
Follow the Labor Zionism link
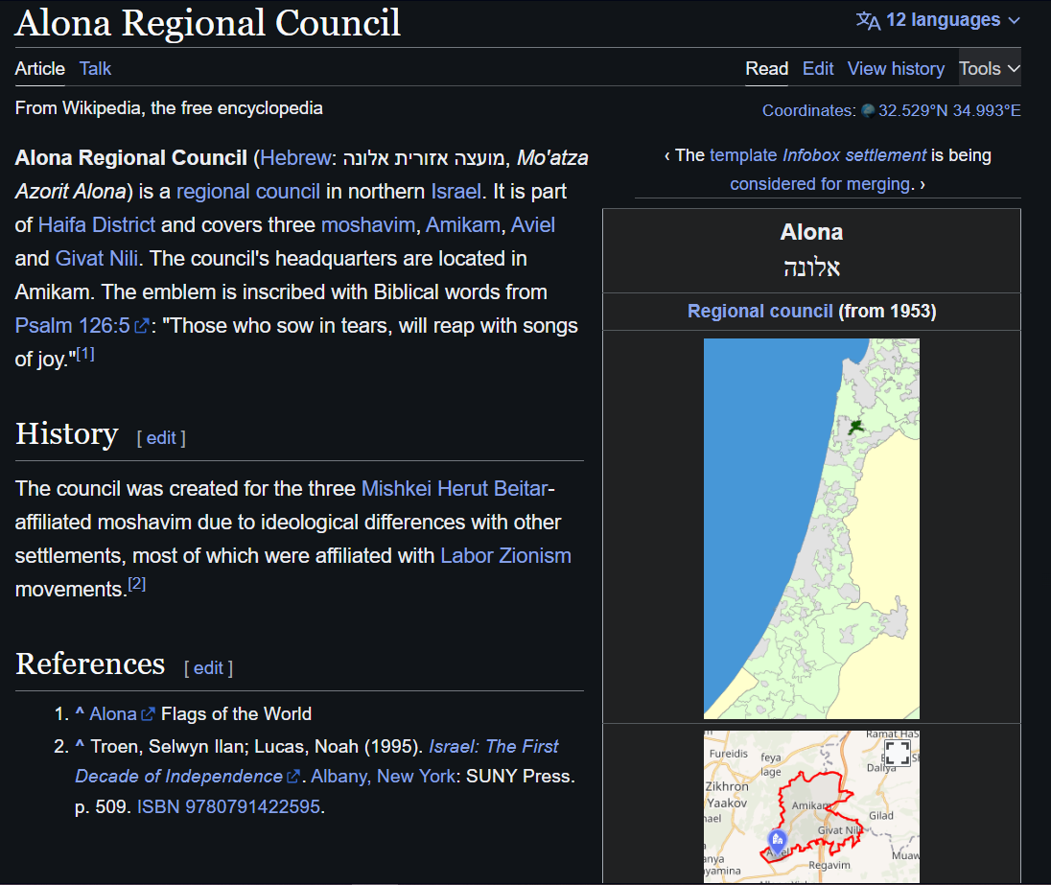click(505, 555)
